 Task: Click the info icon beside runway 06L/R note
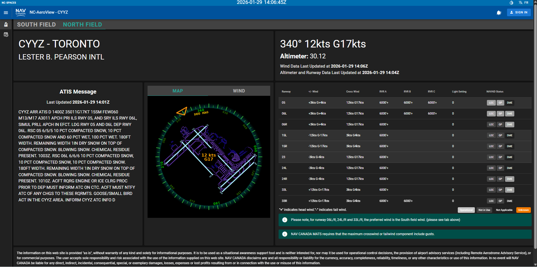[x=285, y=220]
